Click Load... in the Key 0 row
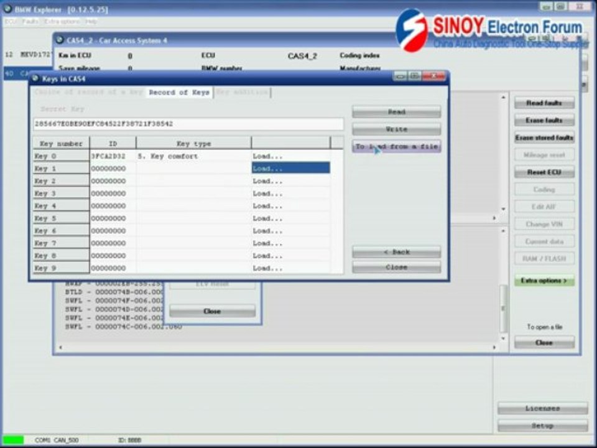Screen dimensions: 597x448 [x=290, y=156]
